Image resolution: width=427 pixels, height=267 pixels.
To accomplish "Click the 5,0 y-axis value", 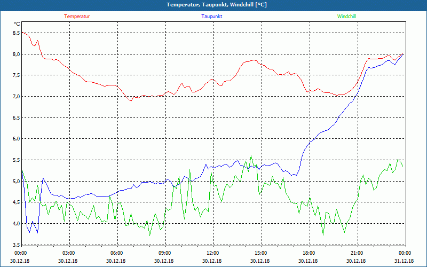I will coord(17,181).
